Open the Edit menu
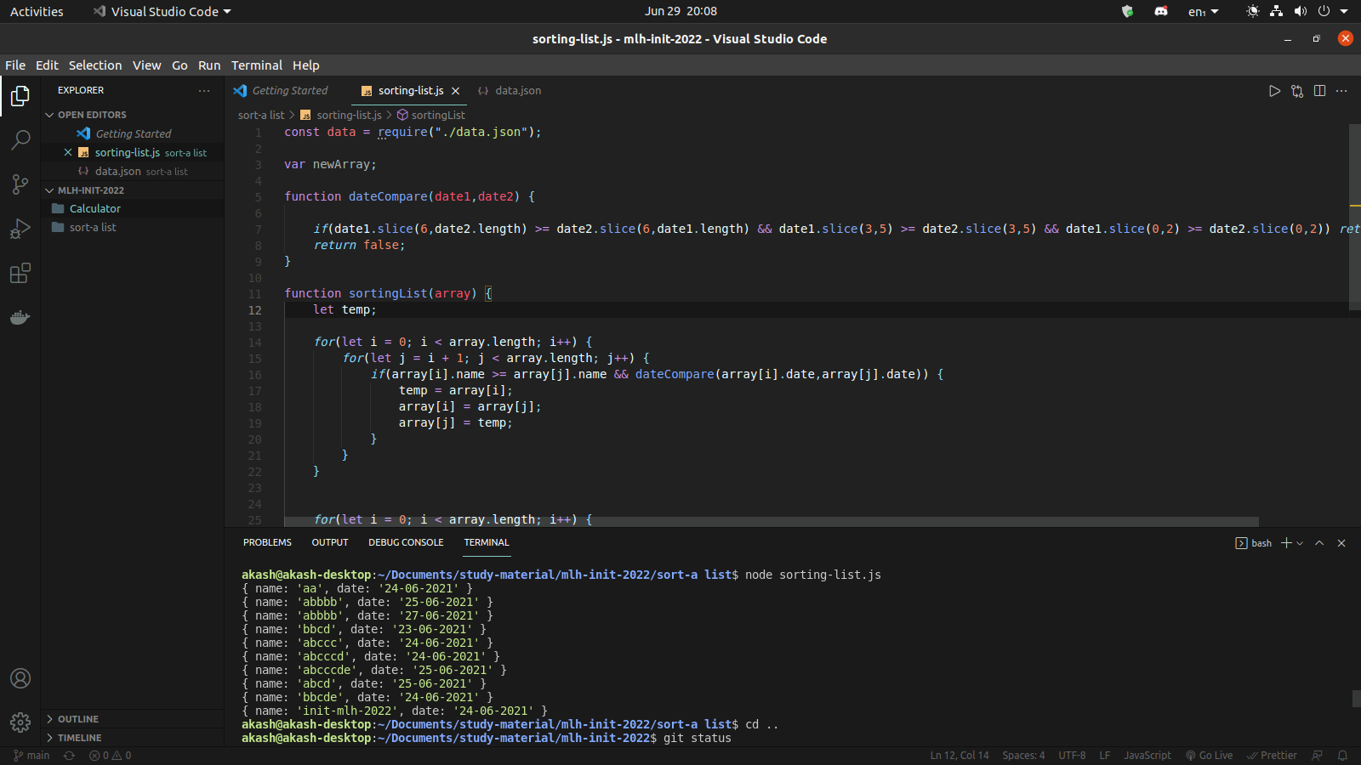Image resolution: width=1361 pixels, height=765 pixels. pos(47,65)
